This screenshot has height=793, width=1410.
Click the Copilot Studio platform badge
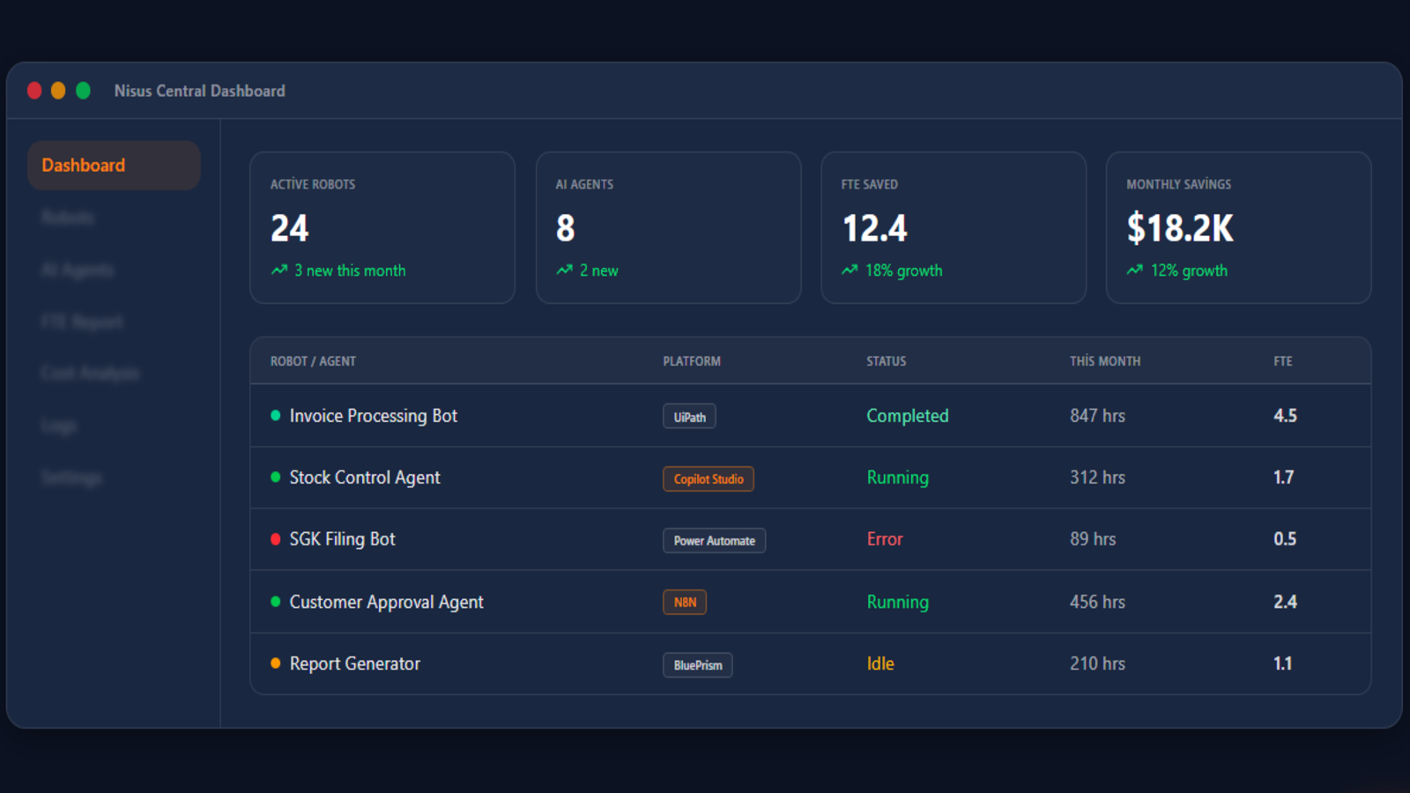[709, 478]
